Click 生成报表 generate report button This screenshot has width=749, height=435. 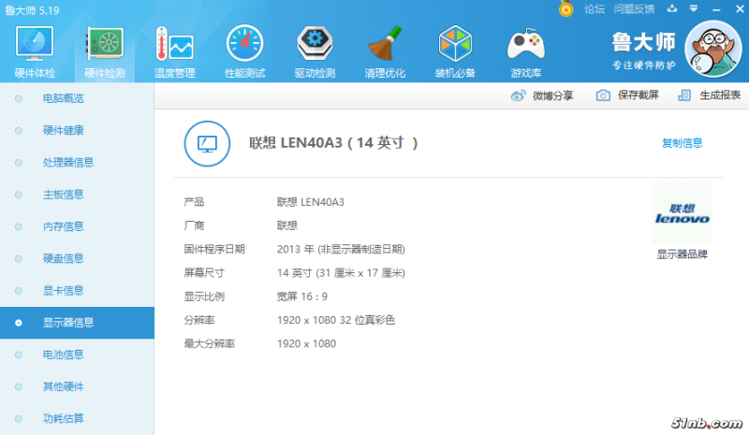point(709,95)
